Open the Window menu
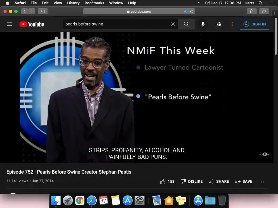Viewport: 278px width, 208px height. pos(116,3)
